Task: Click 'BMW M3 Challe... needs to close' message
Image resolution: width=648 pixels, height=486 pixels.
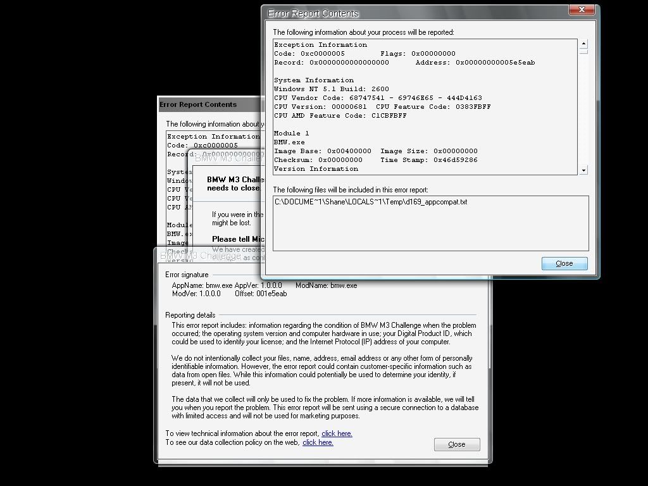Action: click(x=235, y=184)
